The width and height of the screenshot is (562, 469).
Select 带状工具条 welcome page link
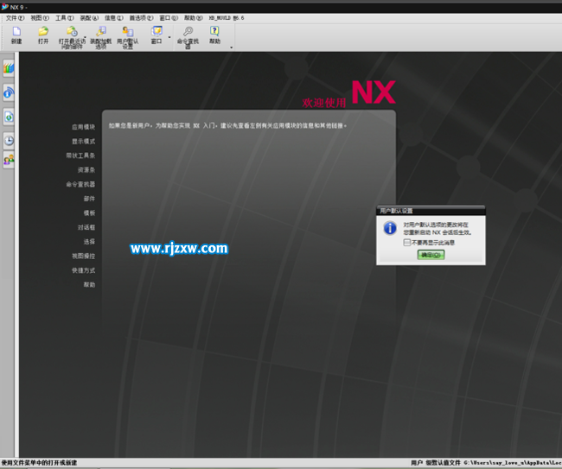[80, 155]
